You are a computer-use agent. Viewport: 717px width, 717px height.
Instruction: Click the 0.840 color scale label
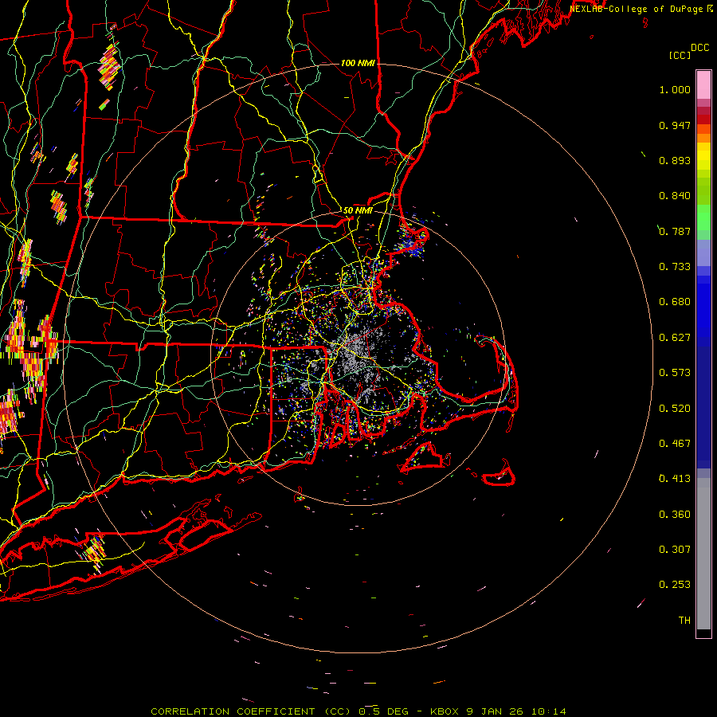[x=675, y=196]
